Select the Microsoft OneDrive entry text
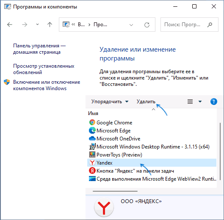 click(118, 139)
